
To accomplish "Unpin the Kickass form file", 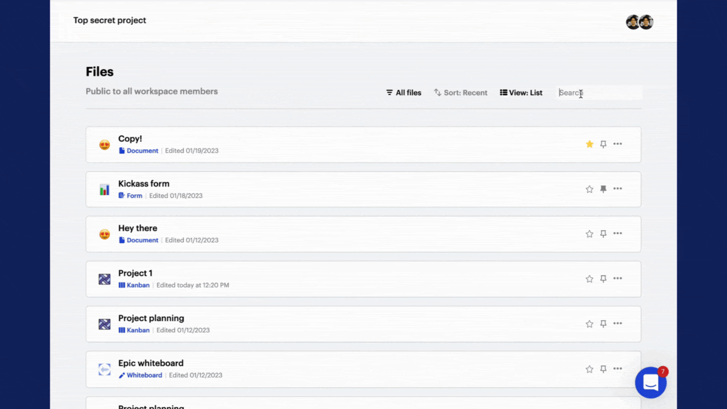I will (x=603, y=189).
